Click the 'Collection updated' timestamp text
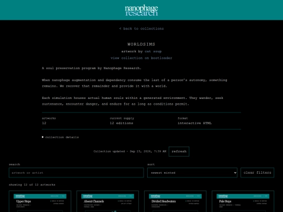The width and height of the screenshot is (283, 212). tap(130, 151)
